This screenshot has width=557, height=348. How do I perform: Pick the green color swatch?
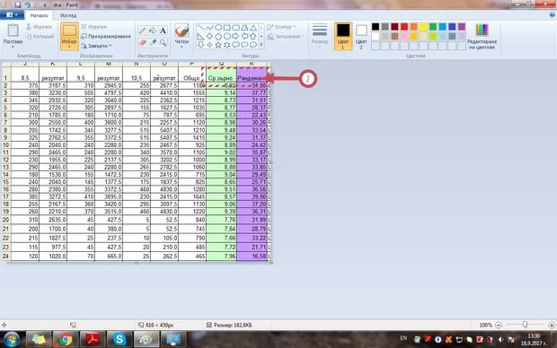coord(433,27)
